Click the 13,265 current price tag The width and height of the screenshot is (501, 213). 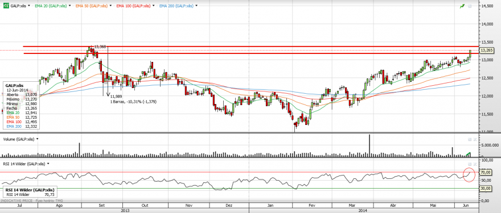click(x=487, y=51)
